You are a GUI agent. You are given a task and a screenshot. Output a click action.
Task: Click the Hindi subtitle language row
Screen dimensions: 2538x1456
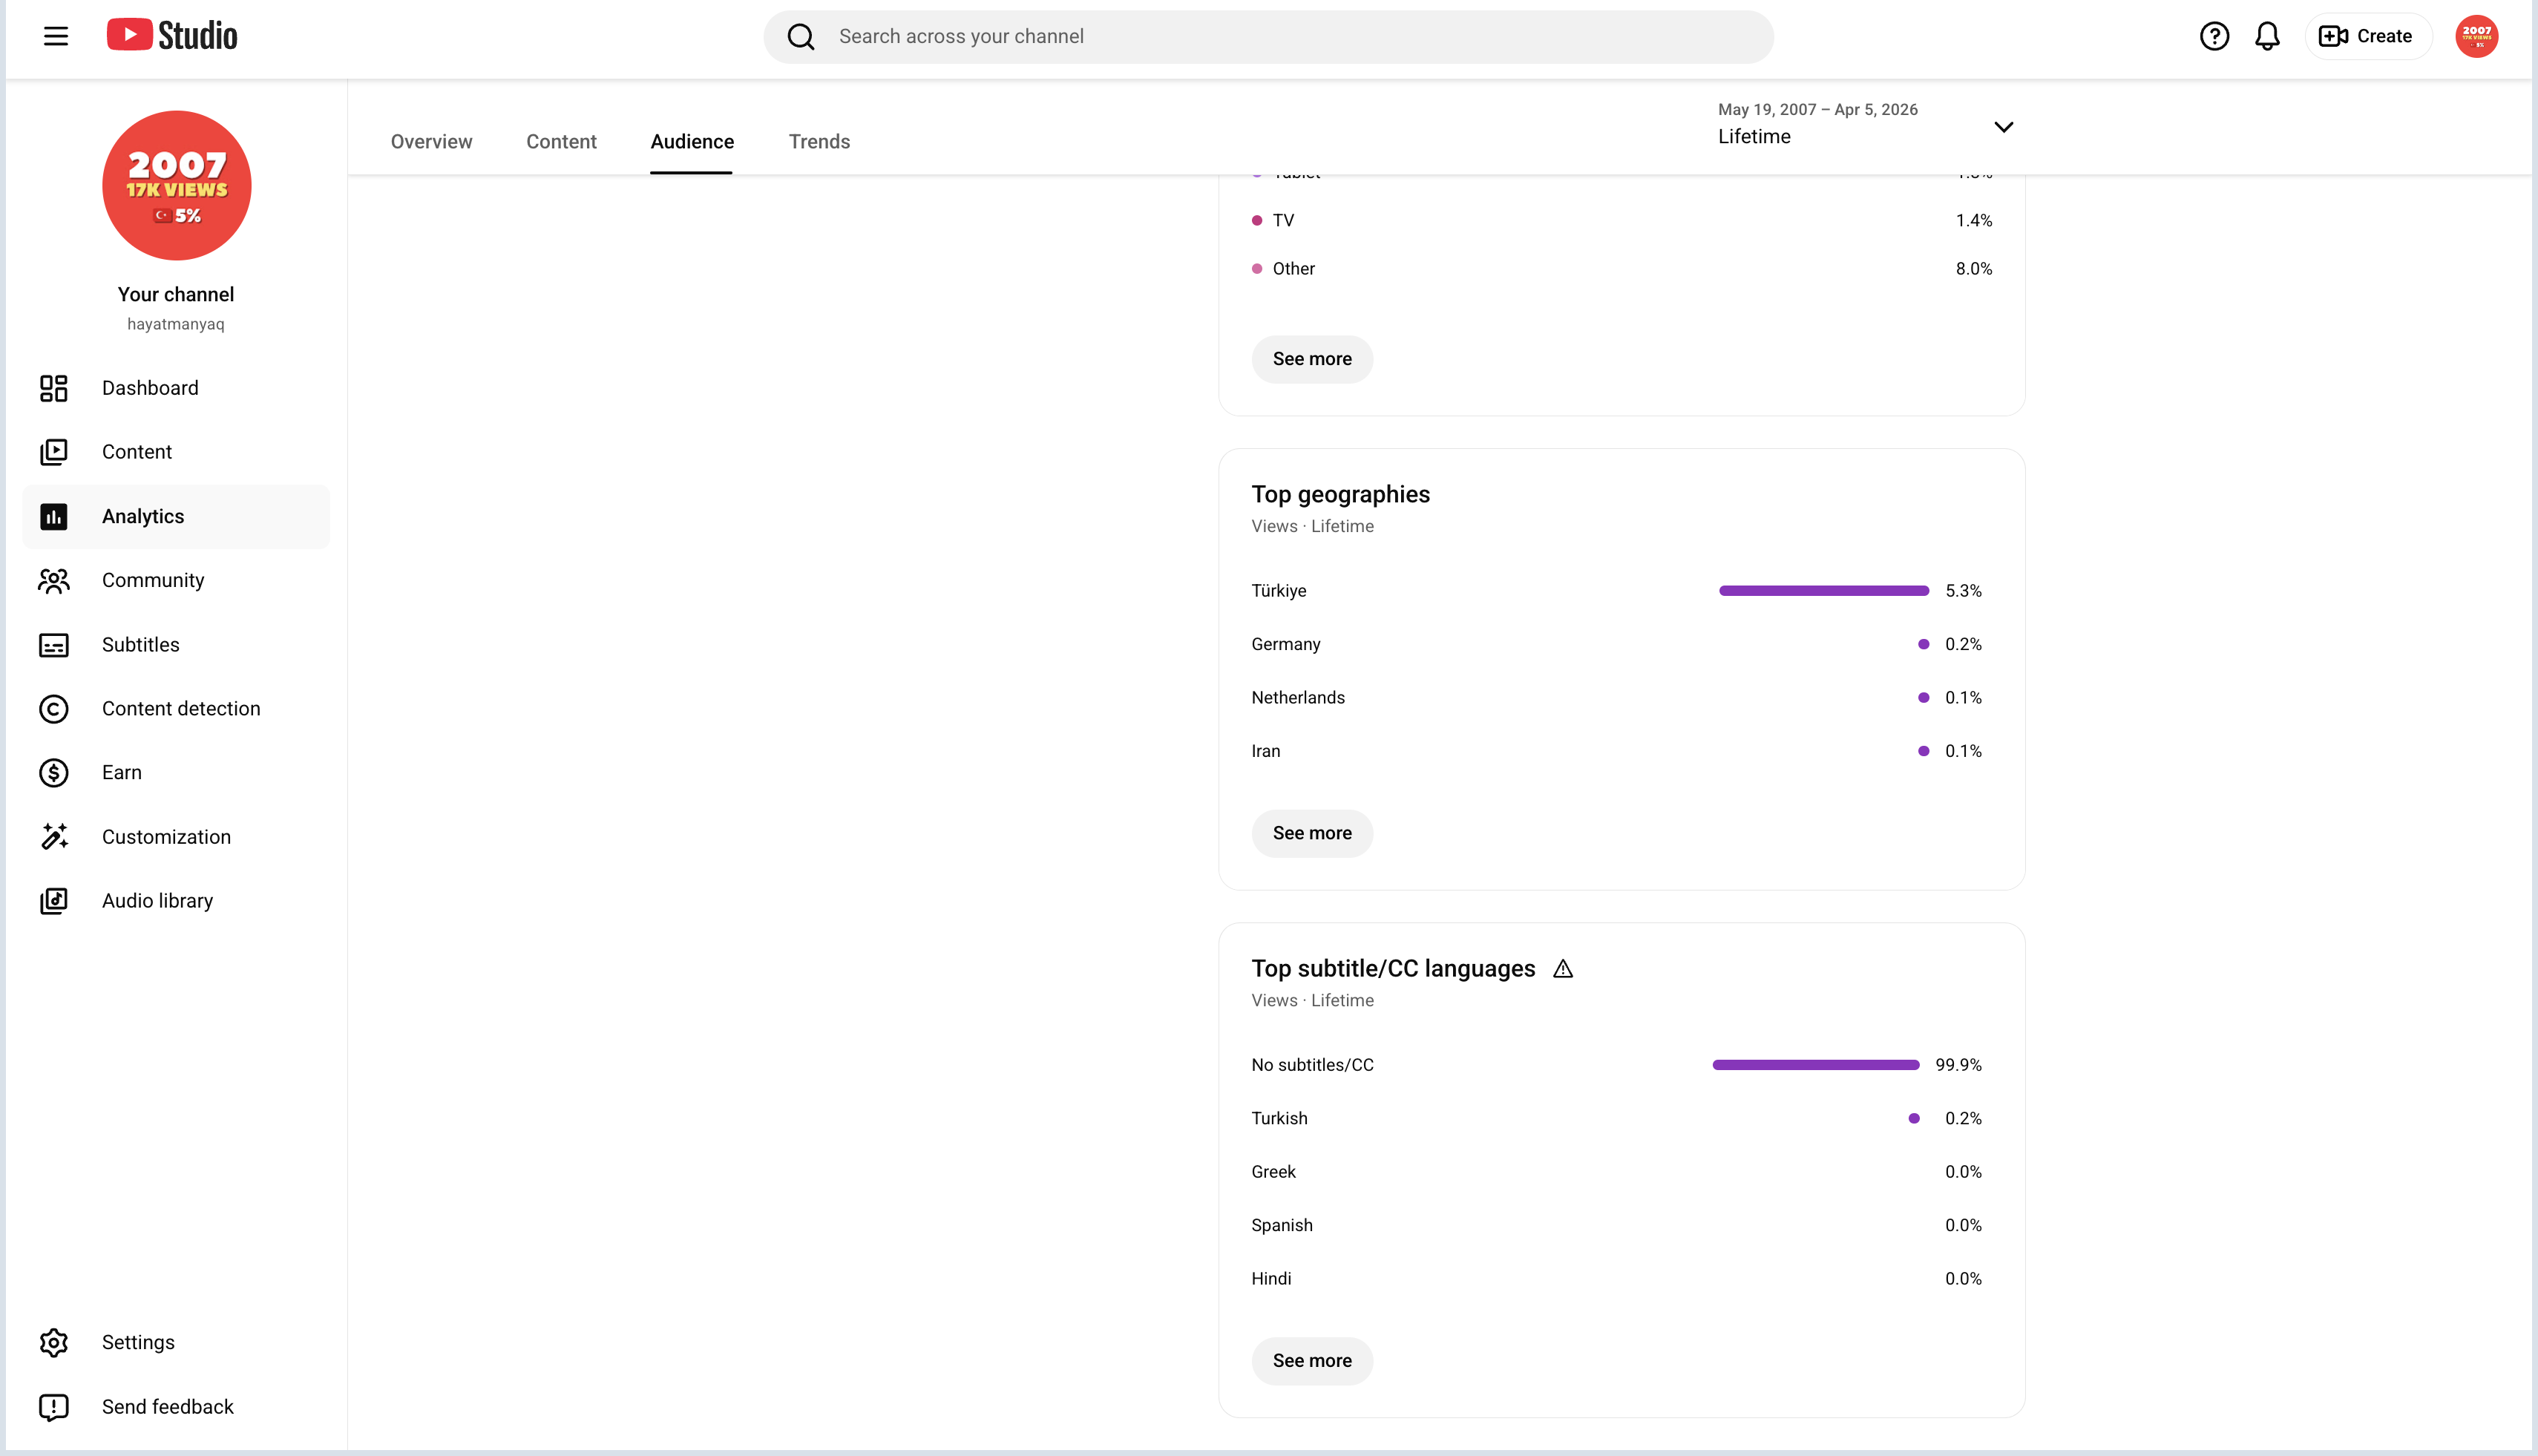coord(1616,1279)
